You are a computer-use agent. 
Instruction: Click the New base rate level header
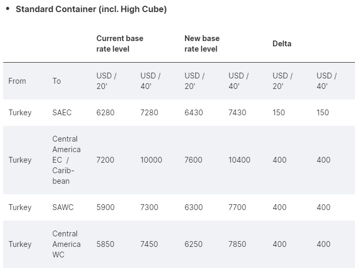click(x=202, y=44)
